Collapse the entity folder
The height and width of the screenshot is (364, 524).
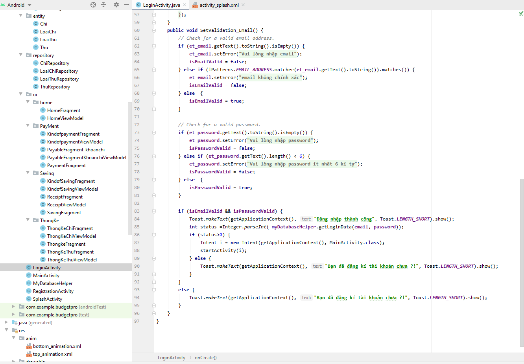[x=21, y=15]
